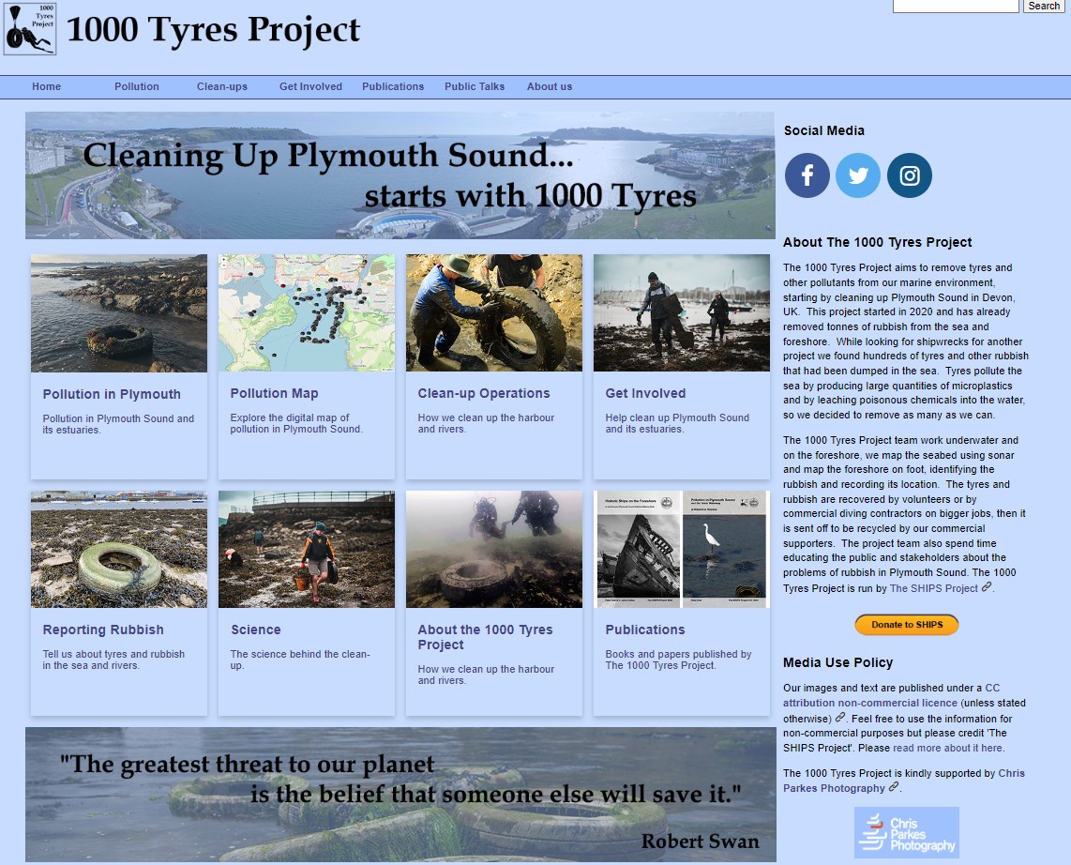This screenshot has width=1071, height=865.
Task: Open the Twitter profile icon
Action: click(x=858, y=175)
